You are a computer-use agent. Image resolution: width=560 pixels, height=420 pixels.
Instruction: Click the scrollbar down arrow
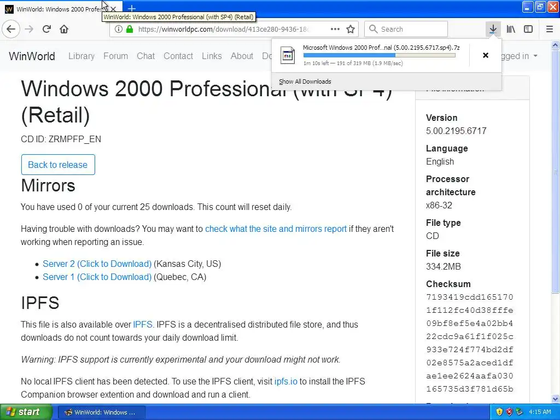coord(556,399)
